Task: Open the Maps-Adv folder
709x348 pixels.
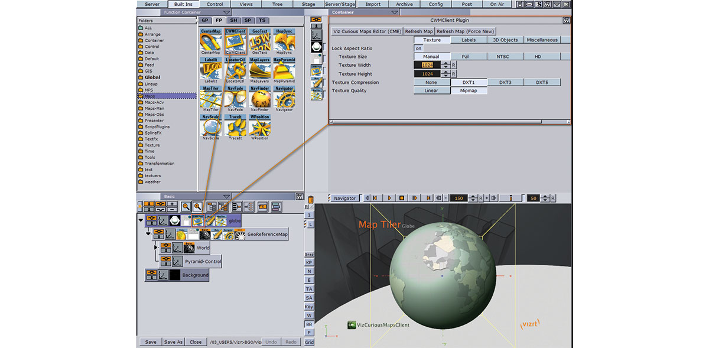Action: click(154, 102)
